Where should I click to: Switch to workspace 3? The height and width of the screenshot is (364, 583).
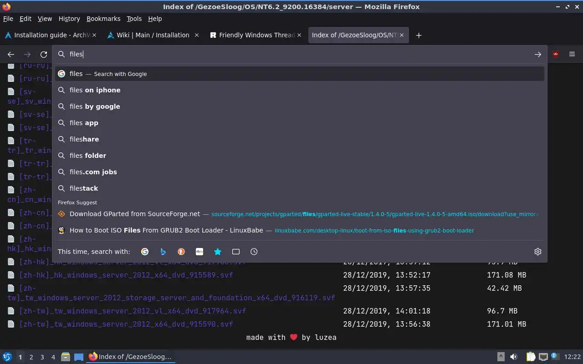click(x=42, y=357)
